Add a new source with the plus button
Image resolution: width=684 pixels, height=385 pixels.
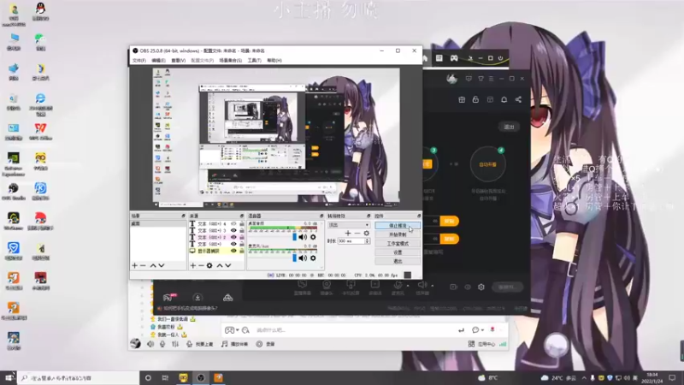(x=193, y=265)
